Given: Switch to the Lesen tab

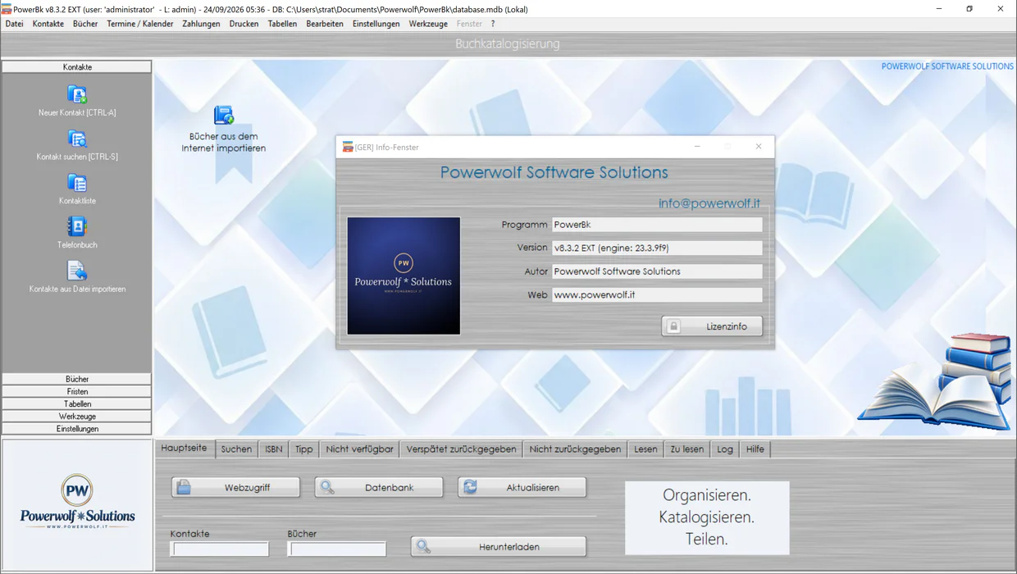Looking at the screenshot, I should point(645,449).
